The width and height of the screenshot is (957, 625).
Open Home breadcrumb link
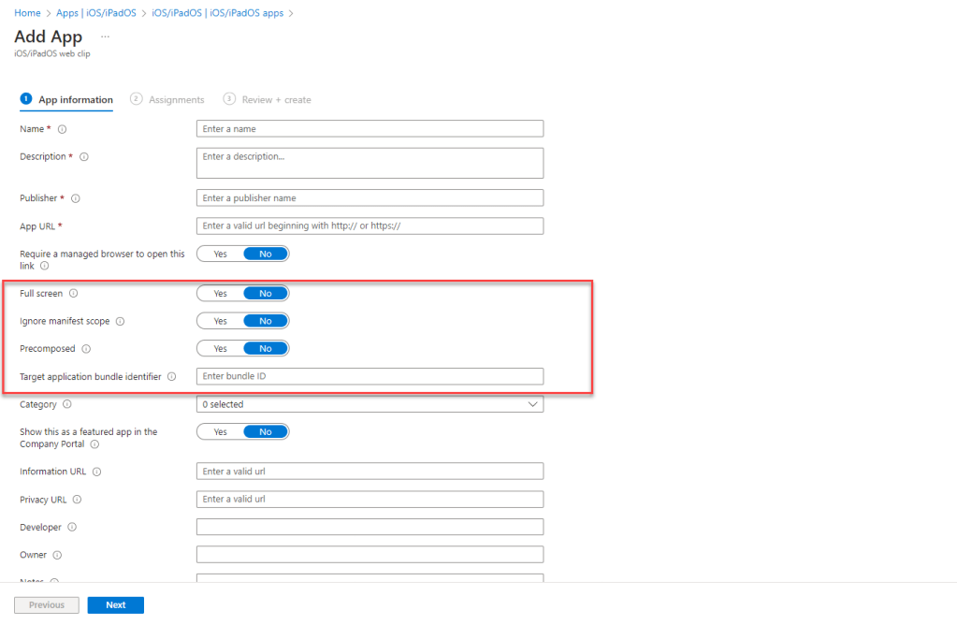(x=27, y=13)
